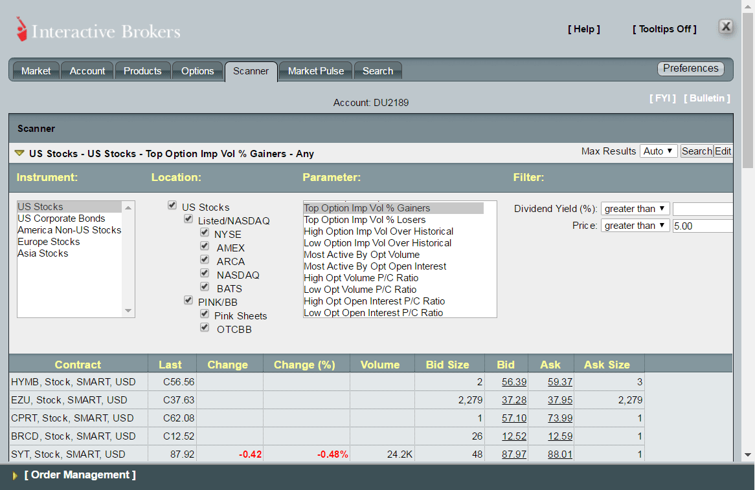Close the panel with X button
Image resolution: width=755 pixels, height=490 pixels.
726,27
